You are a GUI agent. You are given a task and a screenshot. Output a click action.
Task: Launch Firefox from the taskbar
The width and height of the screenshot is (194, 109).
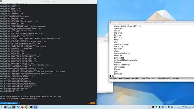click(22, 107)
